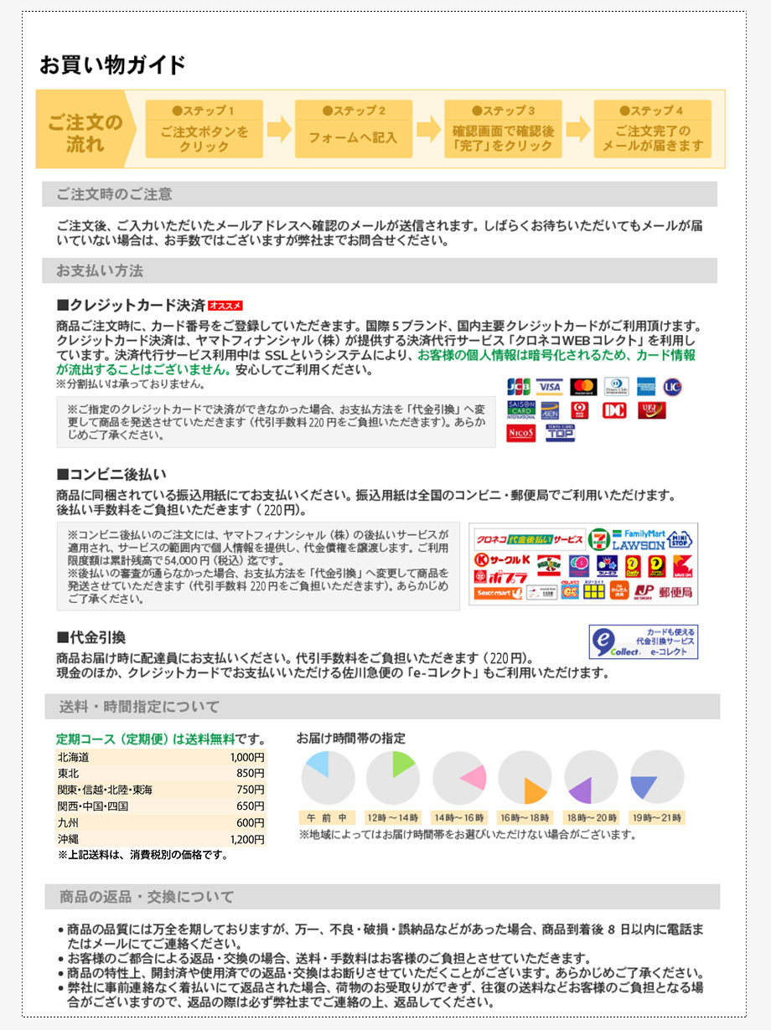Click the blue-wedge 午前中 clock chart
This screenshot has width=771, height=1030.
328,777
